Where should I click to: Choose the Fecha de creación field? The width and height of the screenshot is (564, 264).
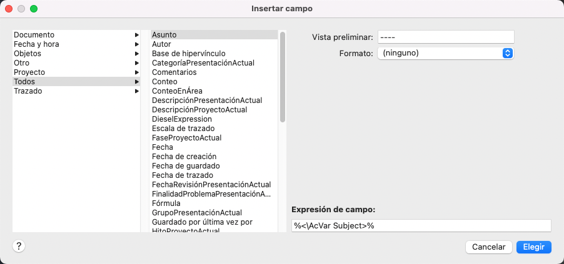click(x=186, y=157)
